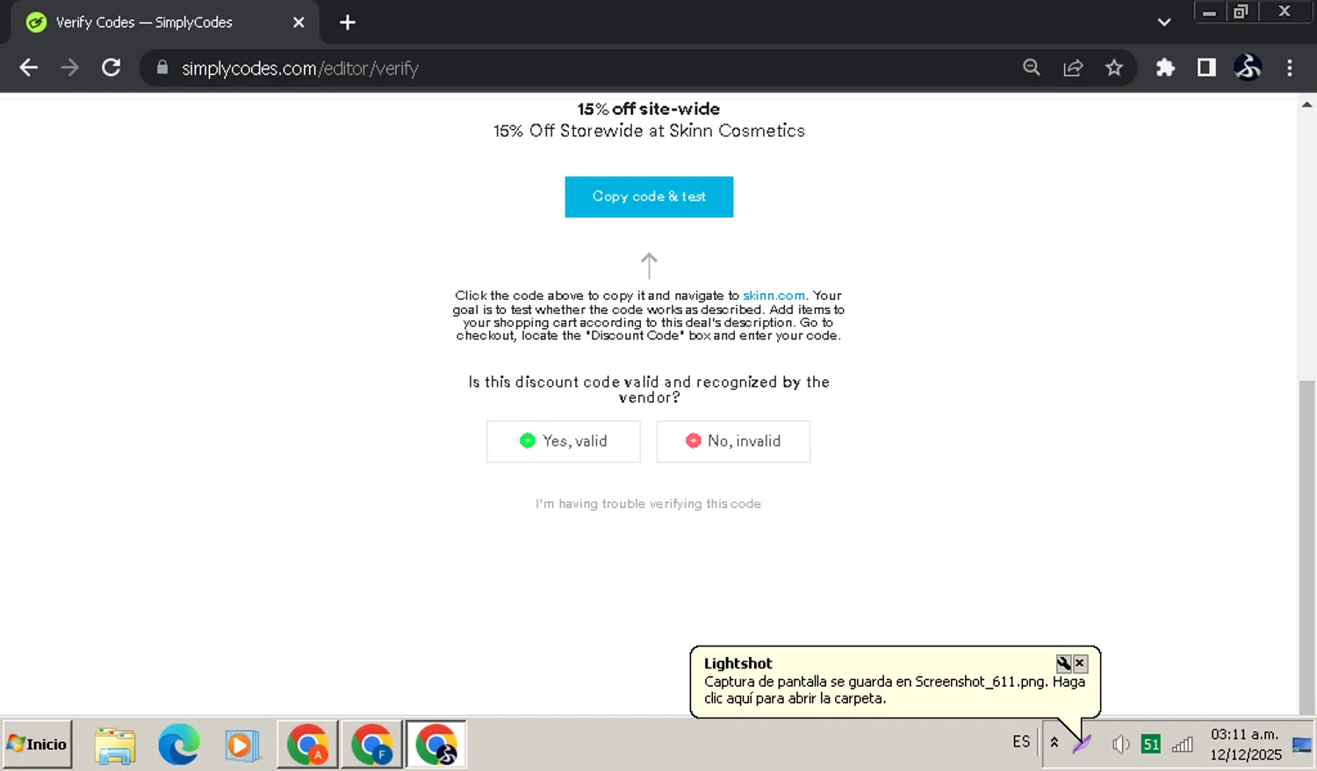Restore down the Chrome window
This screenshot has height=771, width=1317.
coord(1241,11)
